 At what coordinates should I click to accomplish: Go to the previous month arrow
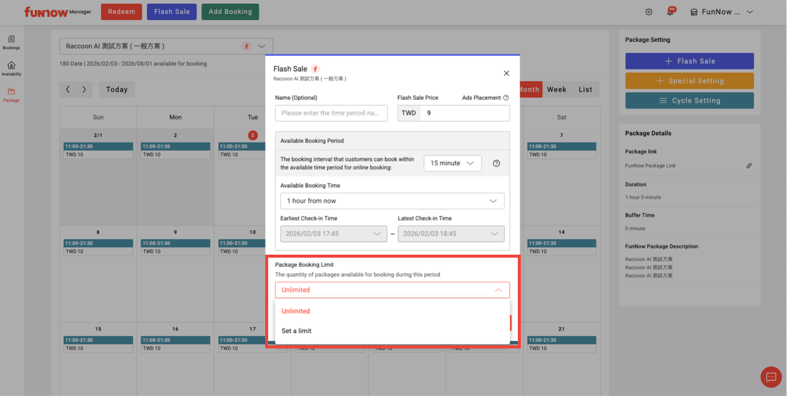click(x=68, y=90)
